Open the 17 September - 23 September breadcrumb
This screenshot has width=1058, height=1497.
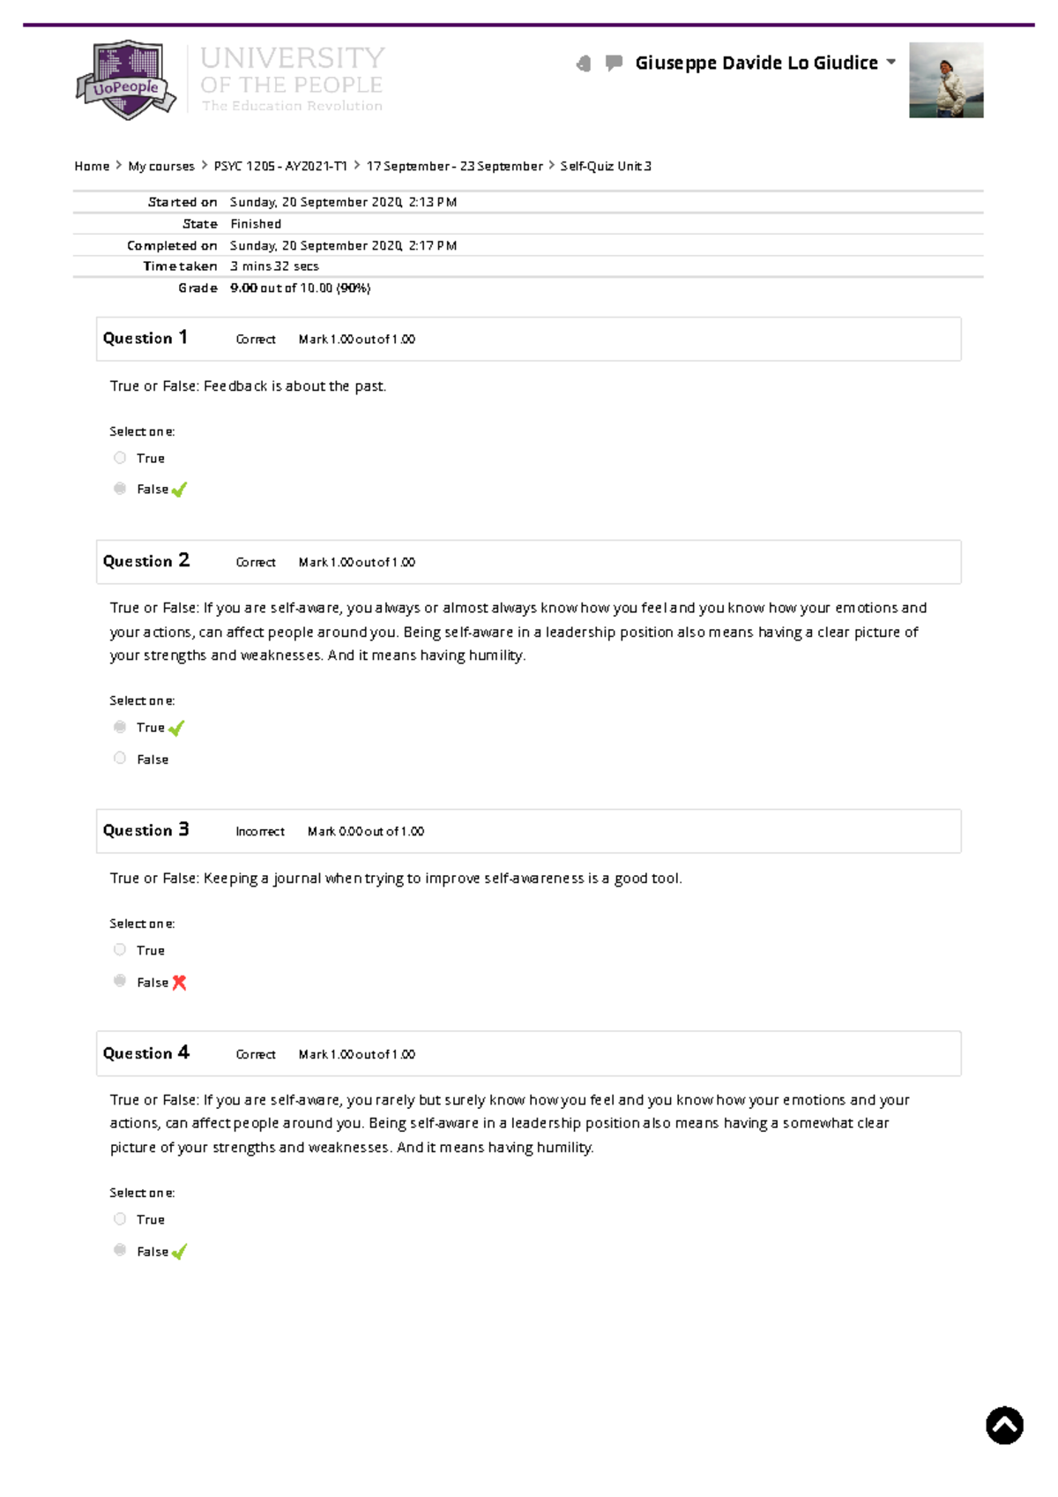(454, 165)
